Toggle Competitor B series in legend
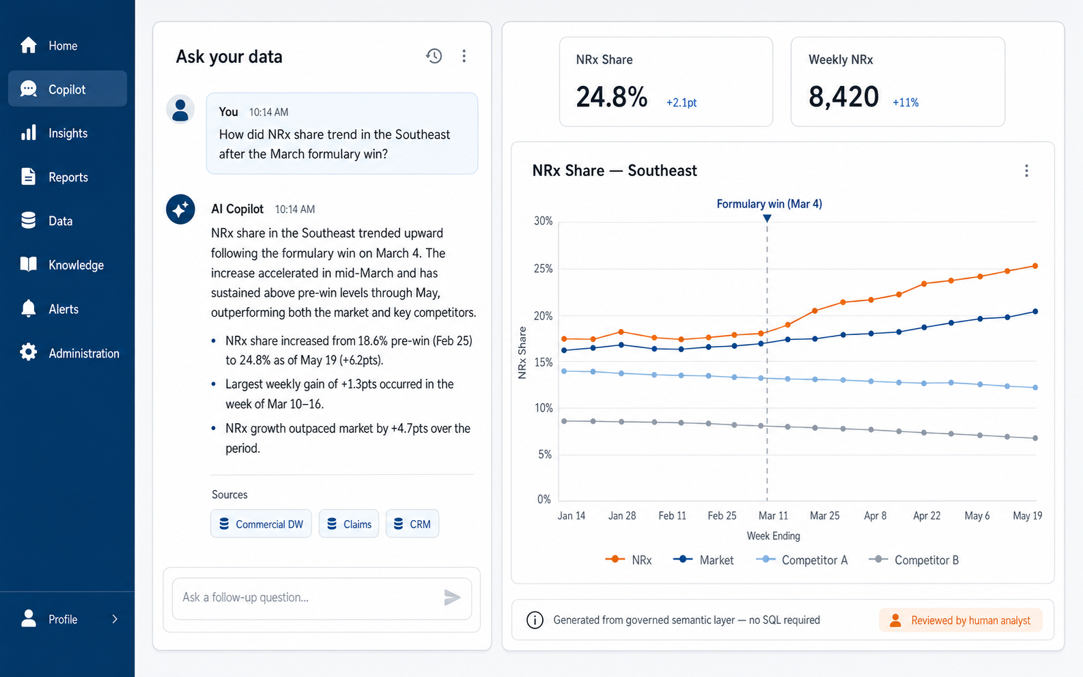Image resolution: width=1083 pixels, height=677 pixels. coord(914,560)
